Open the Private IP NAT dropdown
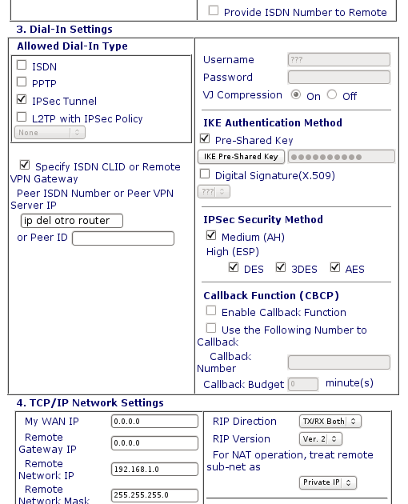The image size is (408, 504). click(328, 482)
